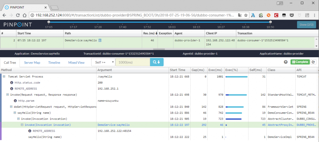Click the name=souyunku argument value

pos(108,101)
